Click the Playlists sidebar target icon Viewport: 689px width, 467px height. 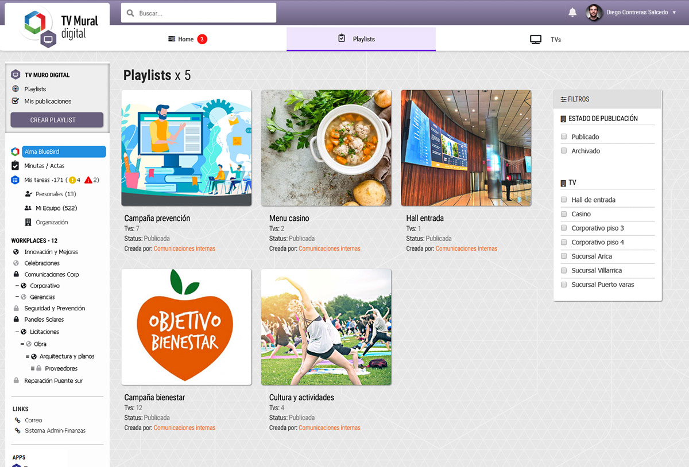16,89
